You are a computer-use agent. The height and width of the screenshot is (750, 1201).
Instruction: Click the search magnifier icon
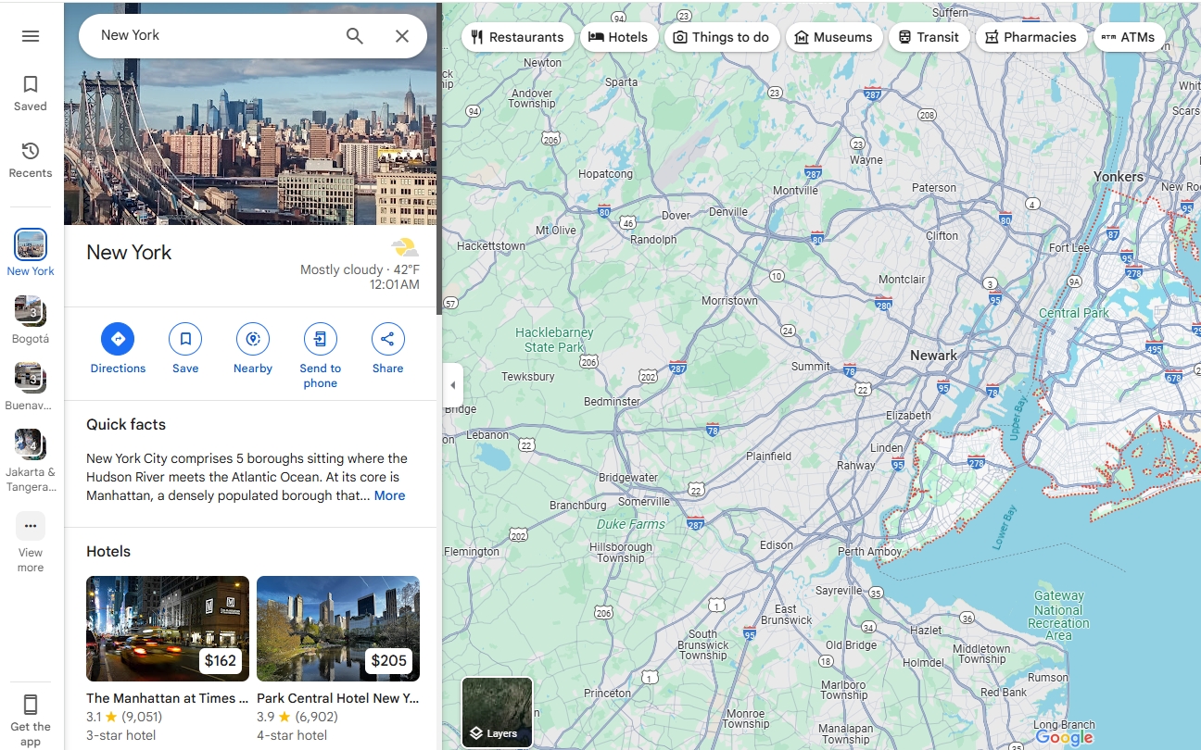[355, 36]
